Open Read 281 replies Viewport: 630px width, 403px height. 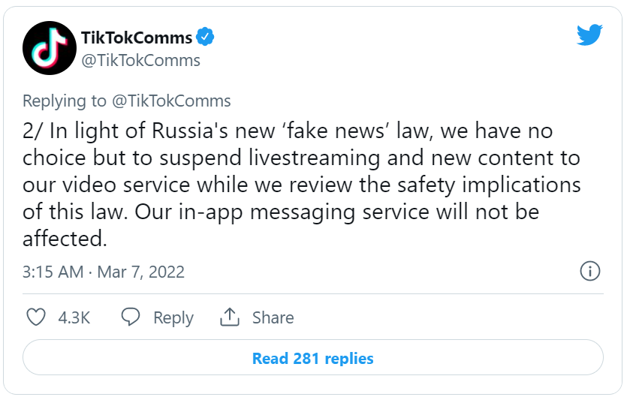313,358
